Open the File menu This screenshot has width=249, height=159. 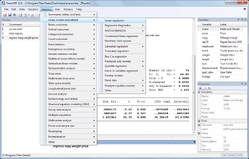tap(6, 10)
